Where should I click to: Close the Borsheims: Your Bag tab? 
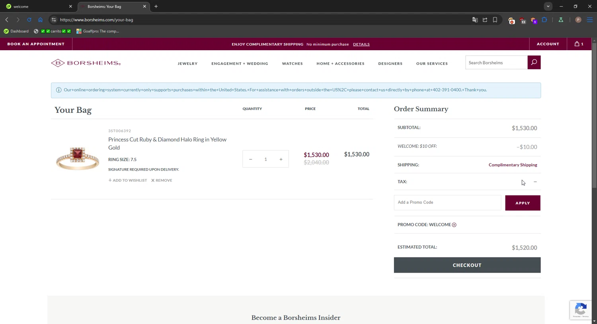tap(144, 6)
